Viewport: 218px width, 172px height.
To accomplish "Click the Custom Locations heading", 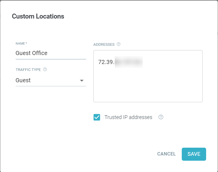I will (x=38, y=16).
